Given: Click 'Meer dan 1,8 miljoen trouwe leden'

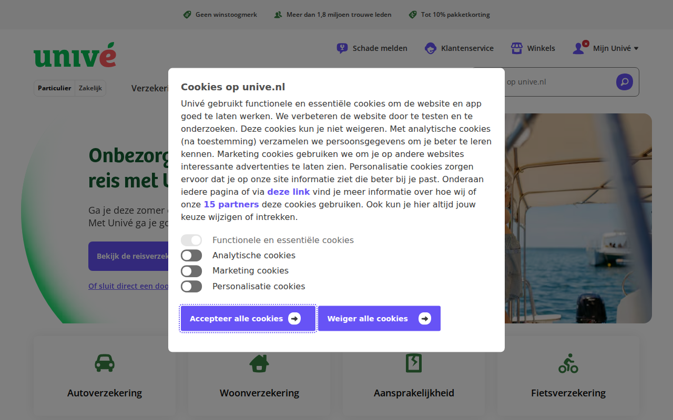Looking at the screenshot, I should click(x=339, y=15).
